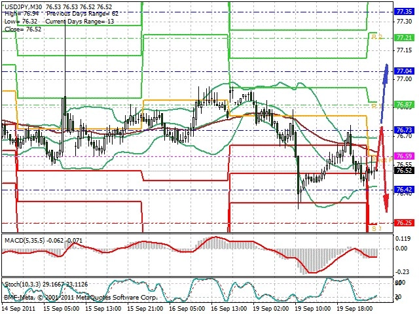
Task: Click the 19 Sep 10:00 time label
Action: [x=313, y=308]
